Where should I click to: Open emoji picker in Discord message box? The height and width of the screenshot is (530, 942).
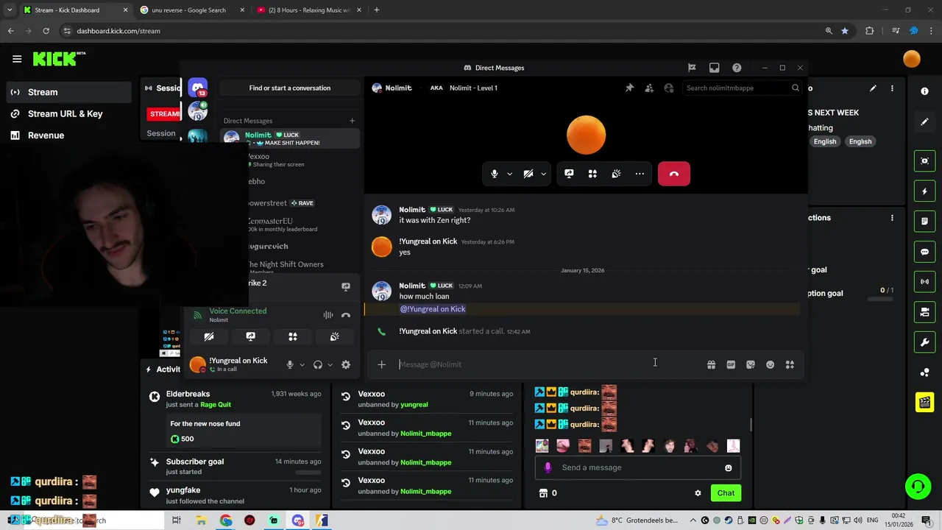click(770, 364)
